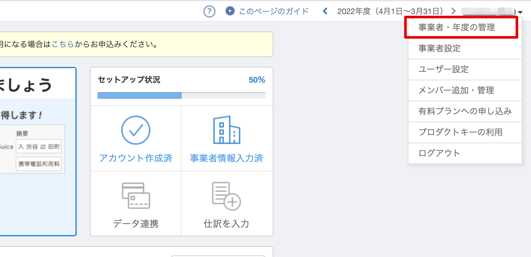Click the 50% setup status value

point(257,80)
